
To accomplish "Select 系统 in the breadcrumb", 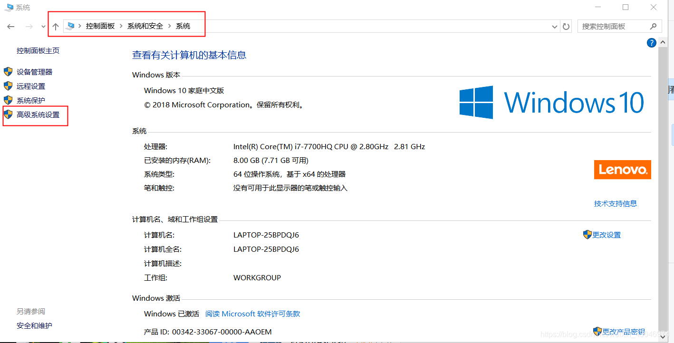I will click(x=183, y=26).
